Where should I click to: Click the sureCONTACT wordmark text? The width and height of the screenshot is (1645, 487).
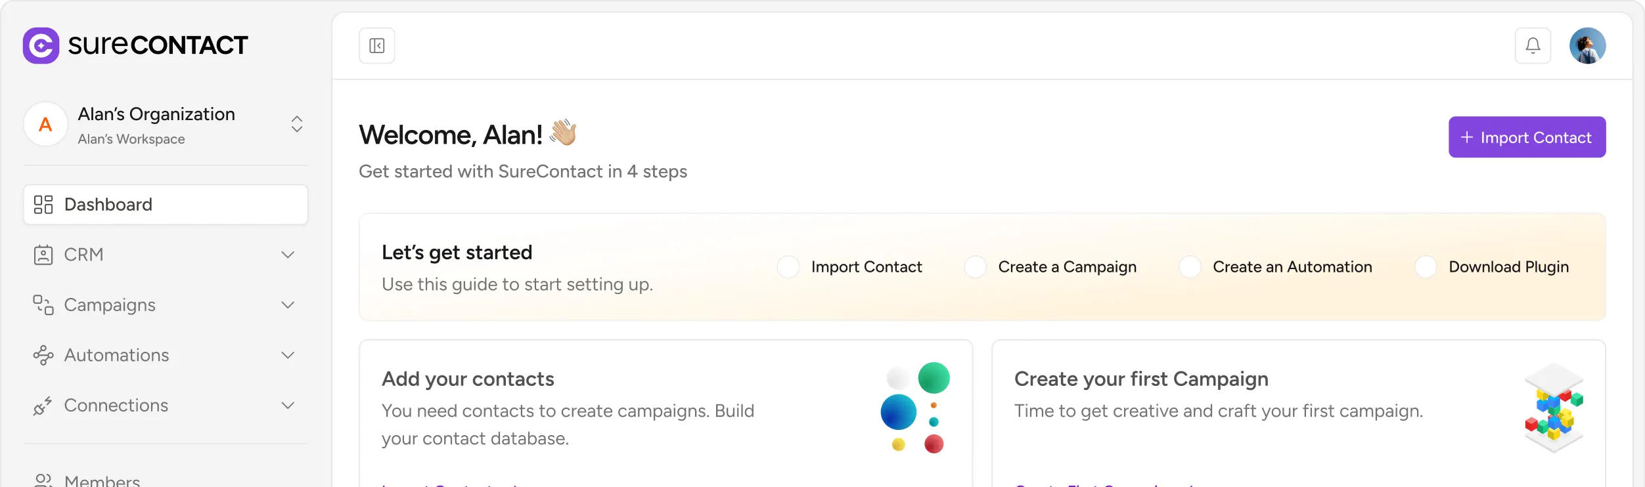tap(158, 45)
